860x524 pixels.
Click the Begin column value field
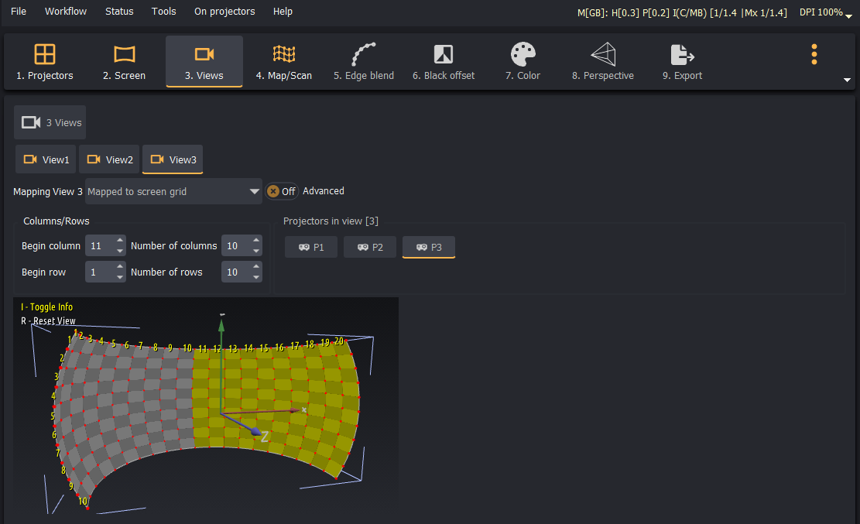pyautogui.click(x=99, y=246)
